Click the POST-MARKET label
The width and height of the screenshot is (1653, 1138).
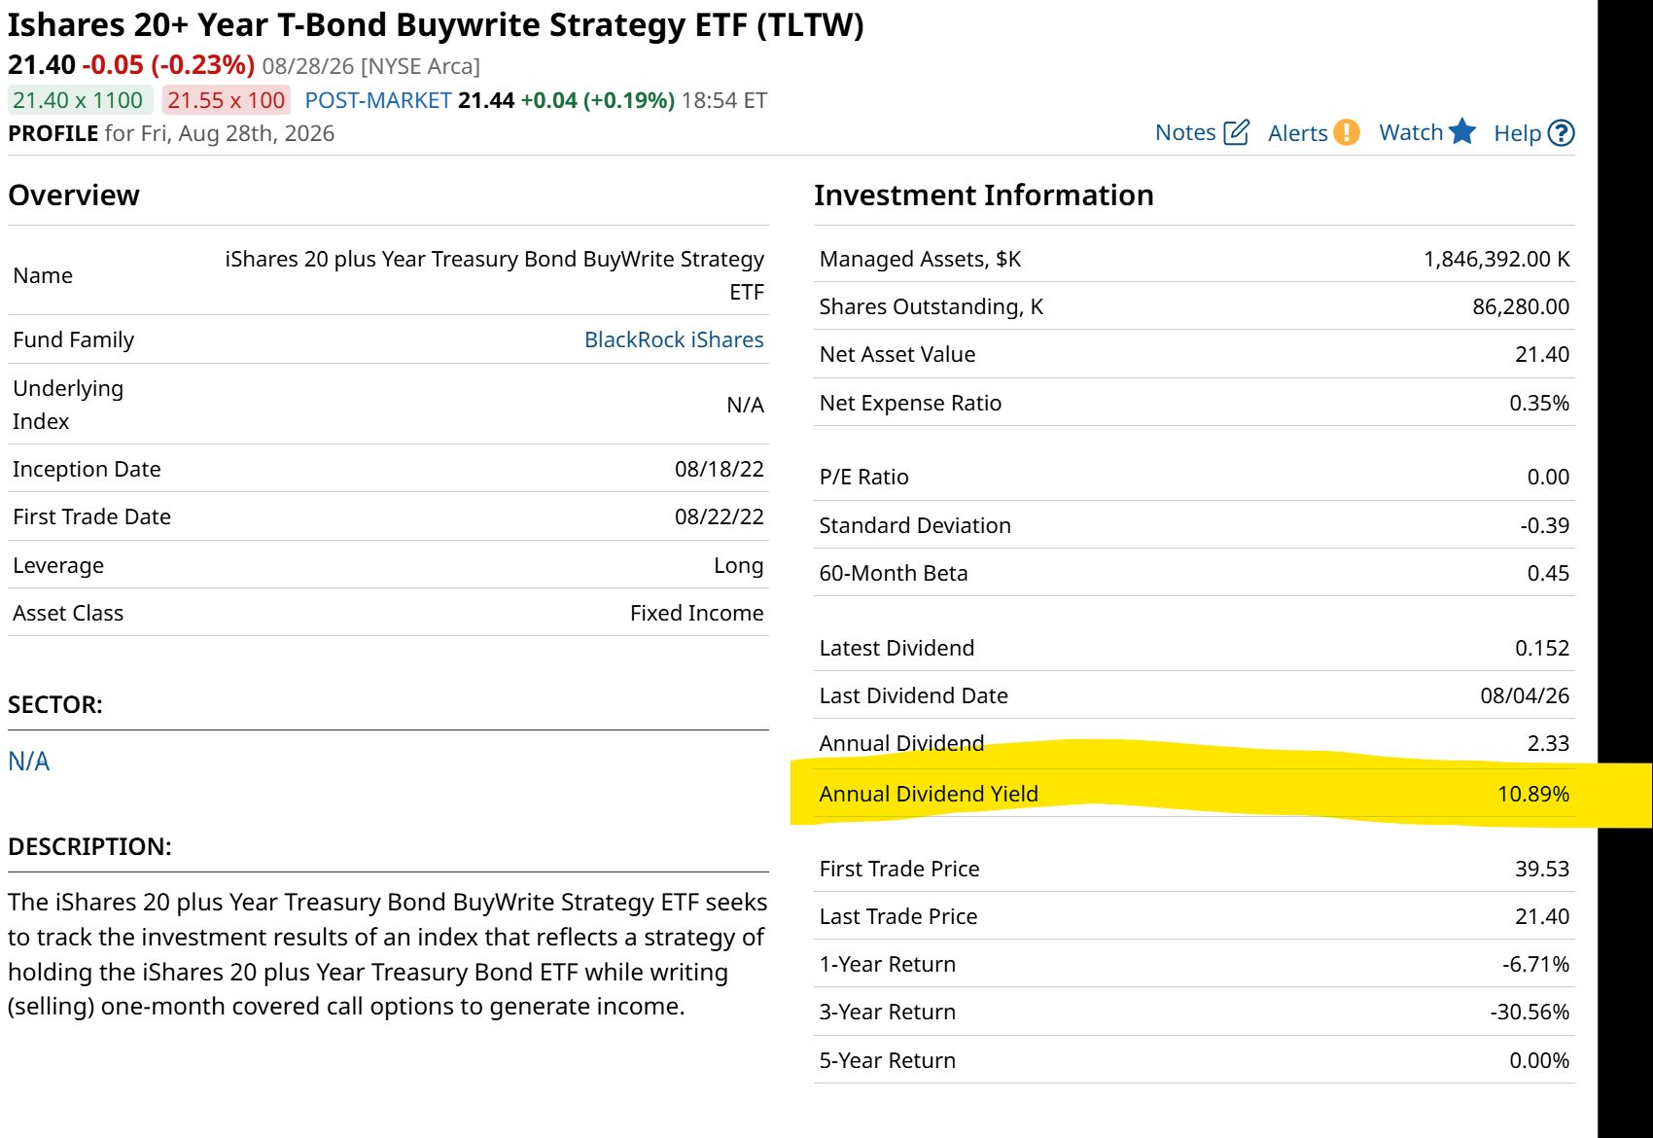point(378,100)
